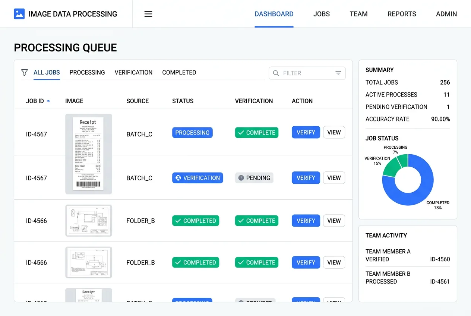The image size is (471, 316).
Task: Toggle the Job ID column sort arrow
Action: click(48, 101)
